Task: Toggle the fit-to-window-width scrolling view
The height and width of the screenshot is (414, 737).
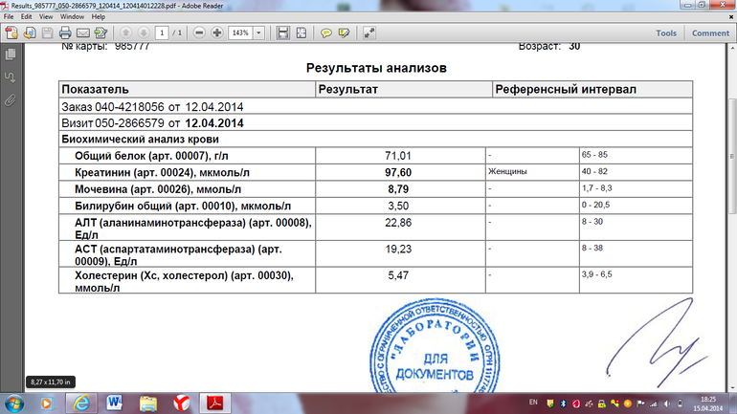Action: click(283, 33)
